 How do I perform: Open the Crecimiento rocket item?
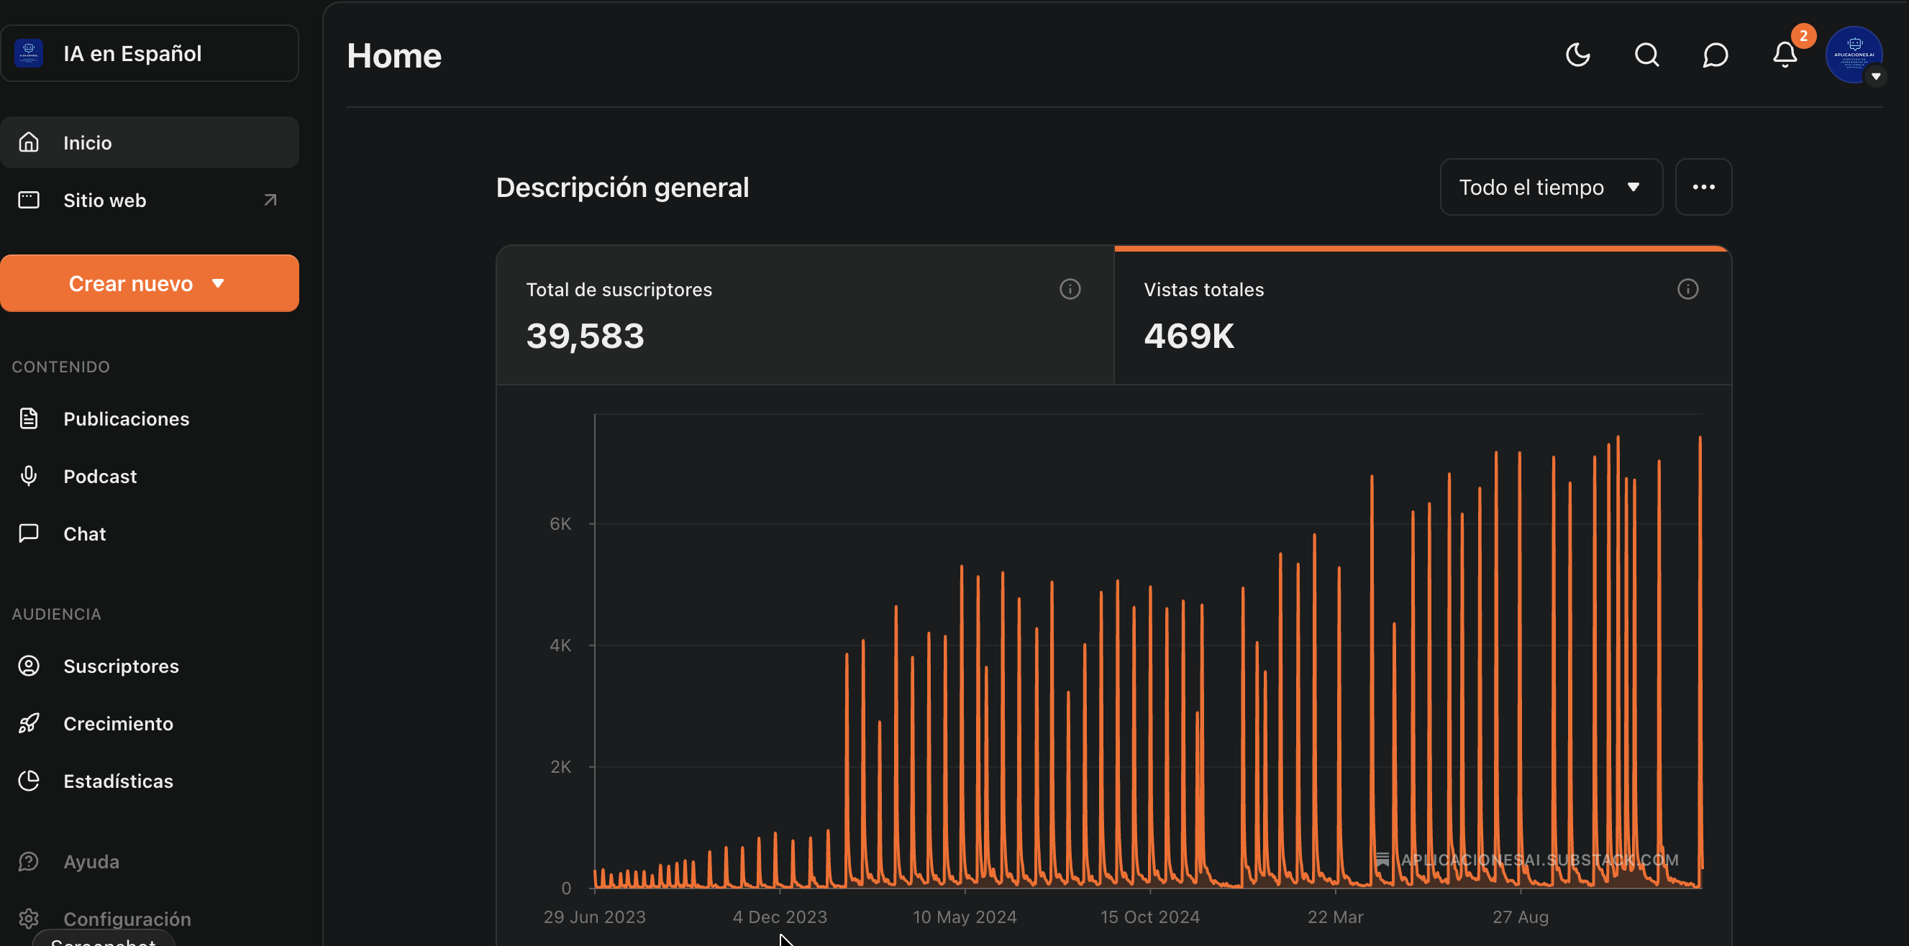118,724
